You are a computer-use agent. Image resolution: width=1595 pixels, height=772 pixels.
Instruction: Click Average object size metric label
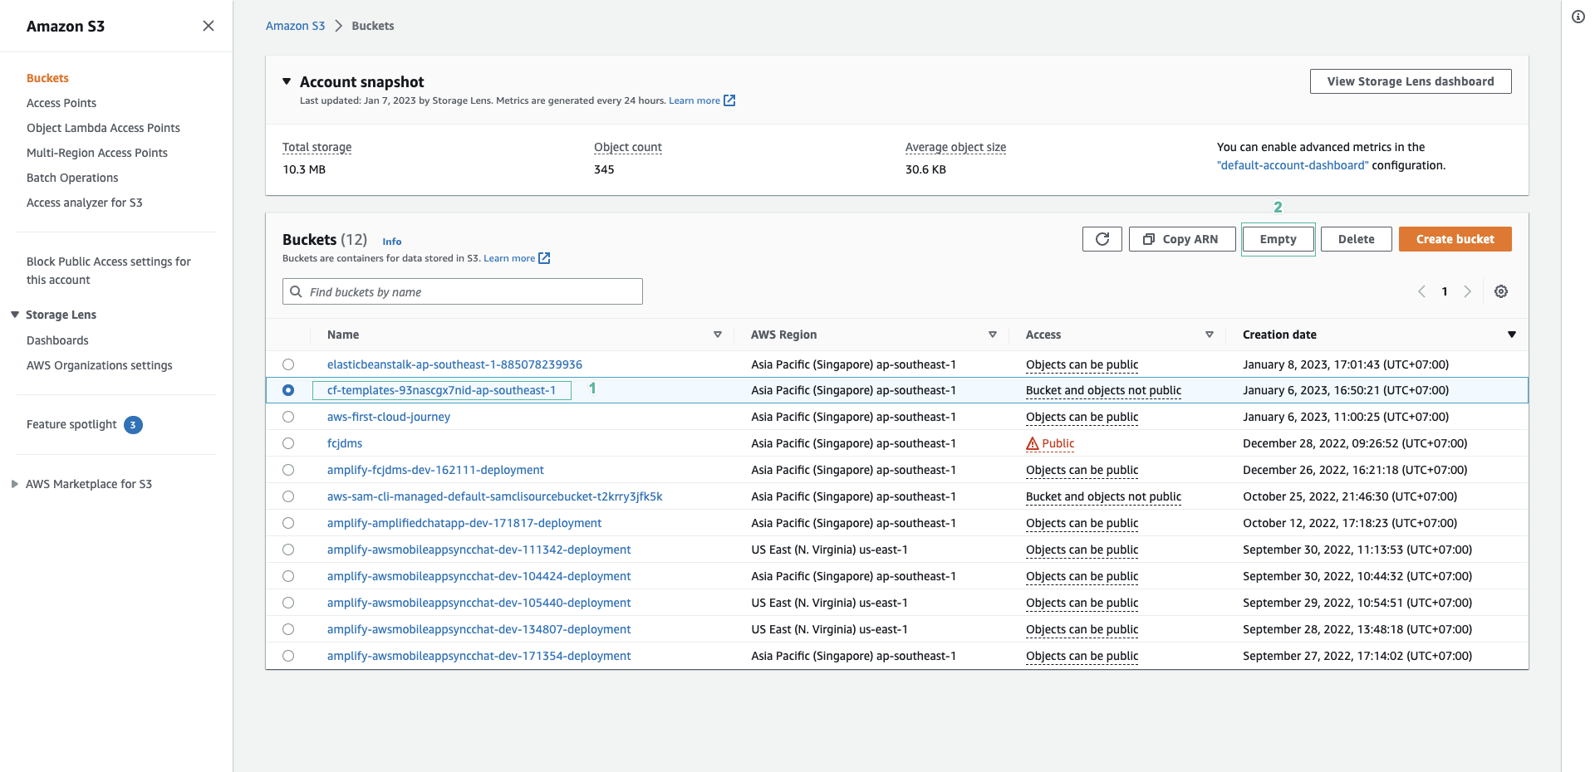point(955,147)
